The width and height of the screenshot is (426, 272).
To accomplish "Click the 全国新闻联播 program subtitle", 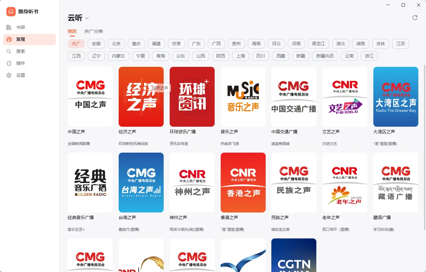I will (79, 144).
